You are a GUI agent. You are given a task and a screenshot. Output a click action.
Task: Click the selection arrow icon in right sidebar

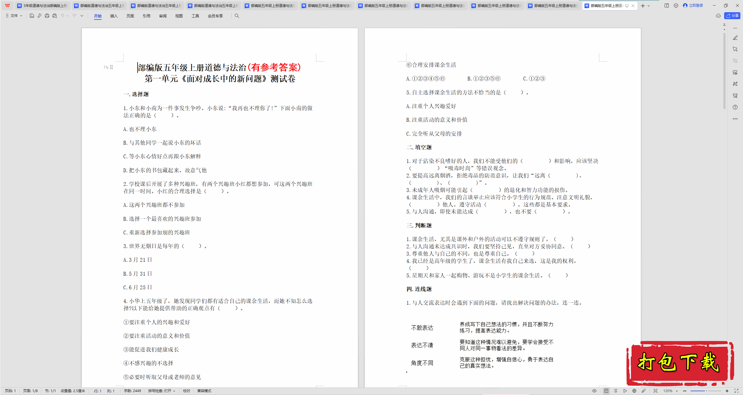[735, 49]
